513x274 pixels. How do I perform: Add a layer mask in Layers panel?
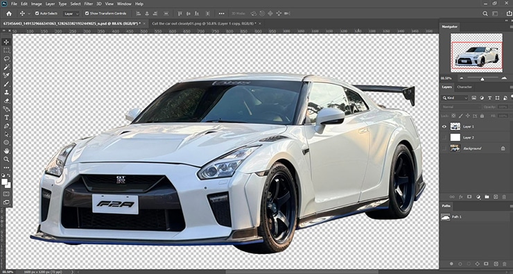coord(469,197)
